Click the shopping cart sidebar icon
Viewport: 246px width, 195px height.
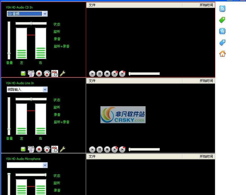(222, 31)
